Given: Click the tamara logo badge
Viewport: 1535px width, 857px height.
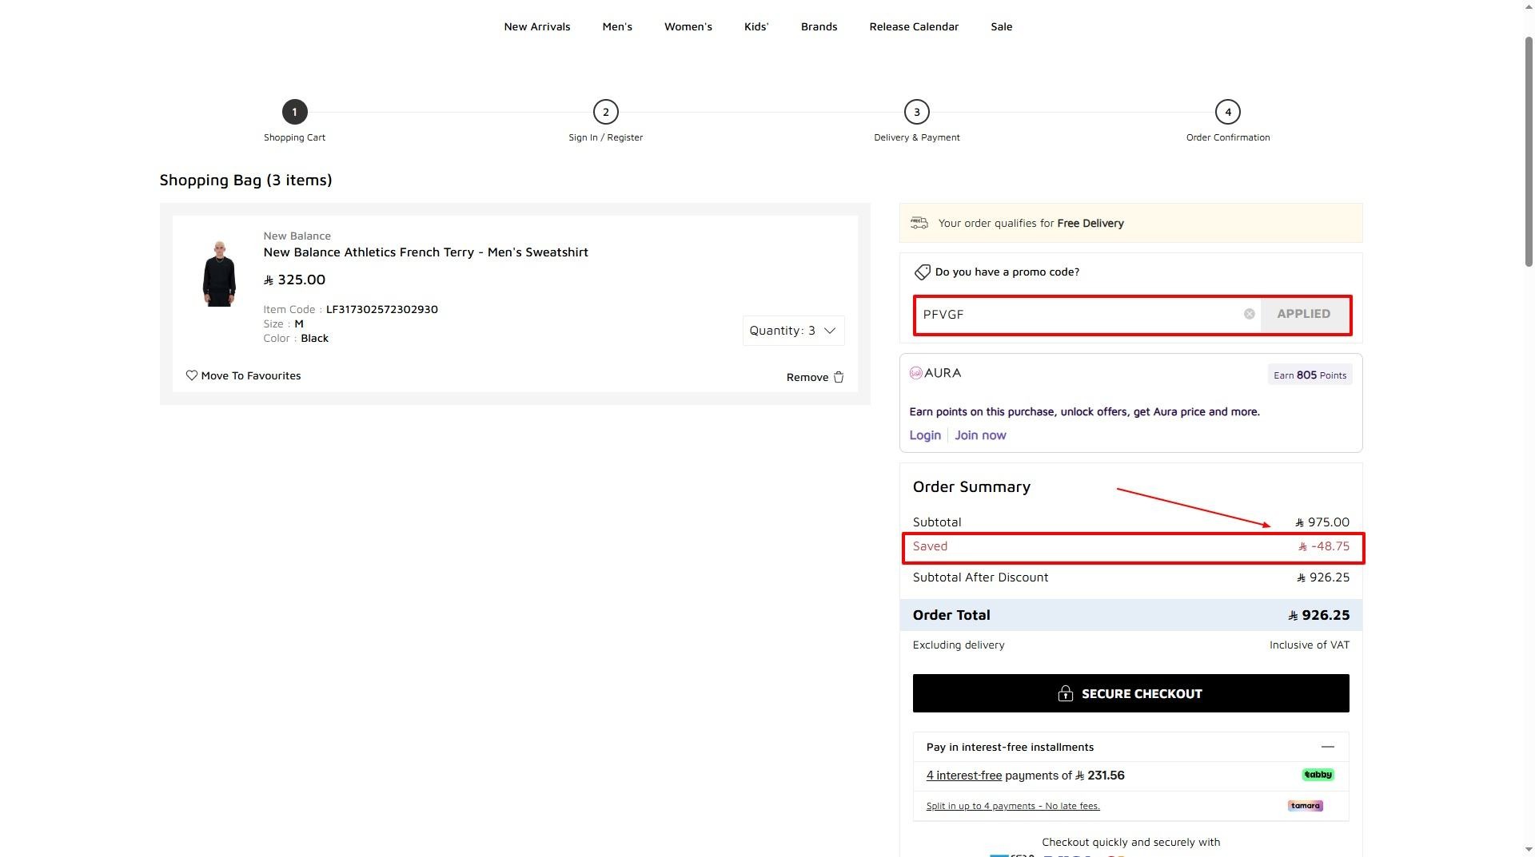Looking at the screenshot, I should (x=1305, y=806).
